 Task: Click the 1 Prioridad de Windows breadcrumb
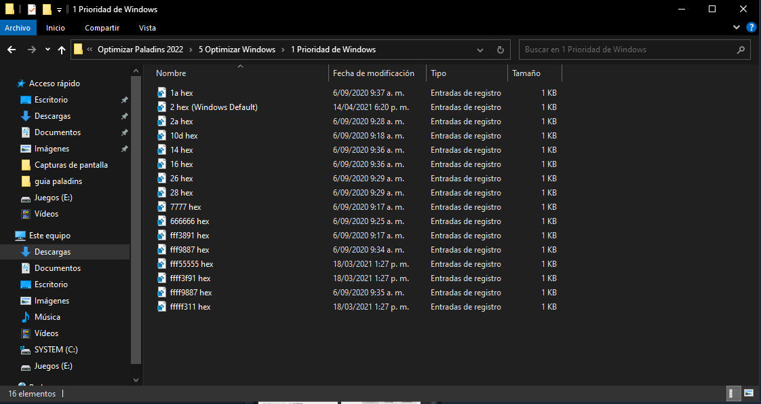tap(334, 50)
